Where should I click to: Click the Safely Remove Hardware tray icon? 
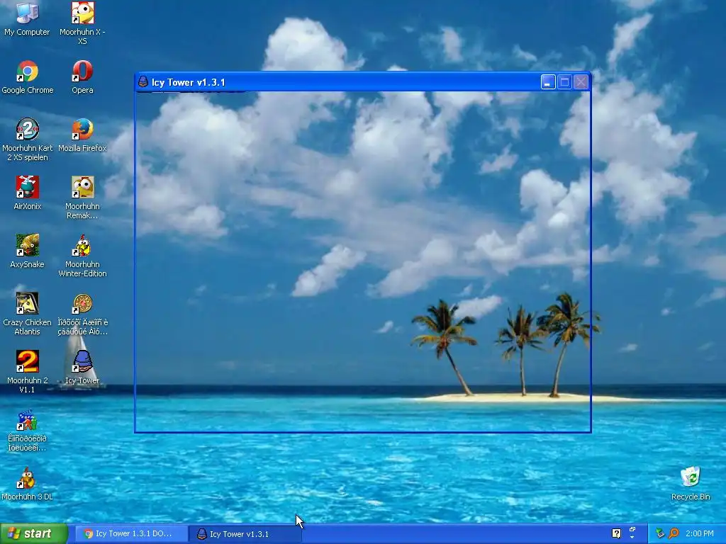660,533
